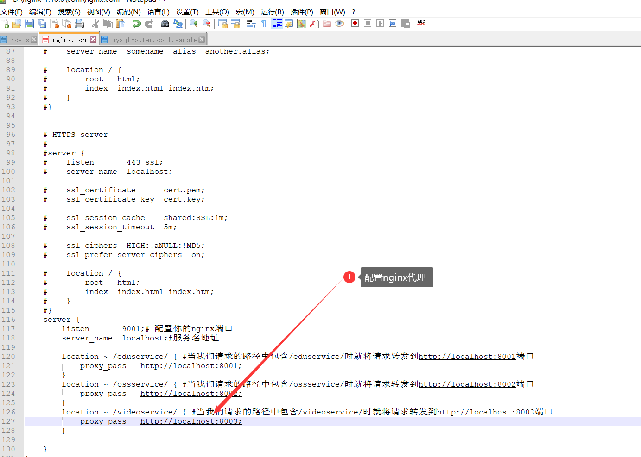Click the 'listen 9001;' text on line 117
The height and width of the screenshot is (457, 641).
click(103, 329)
